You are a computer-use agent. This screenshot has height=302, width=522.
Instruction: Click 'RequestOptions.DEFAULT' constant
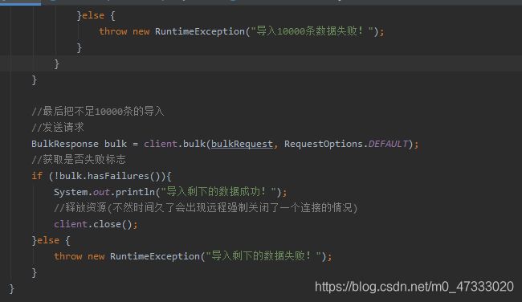(x=346, y=144)
